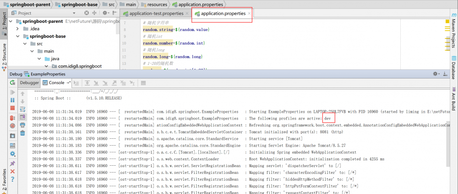Click the Collapse All icon in Project panel

coord(94,13)
